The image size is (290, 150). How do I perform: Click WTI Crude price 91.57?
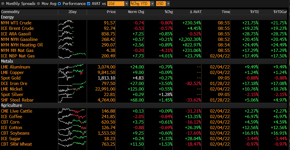[110, 23]
